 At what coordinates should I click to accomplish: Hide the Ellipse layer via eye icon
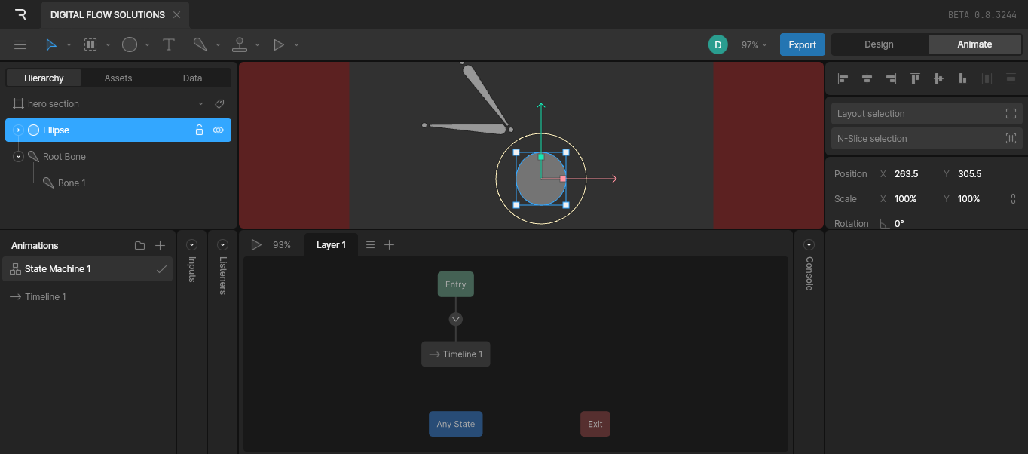coord(218,130)
